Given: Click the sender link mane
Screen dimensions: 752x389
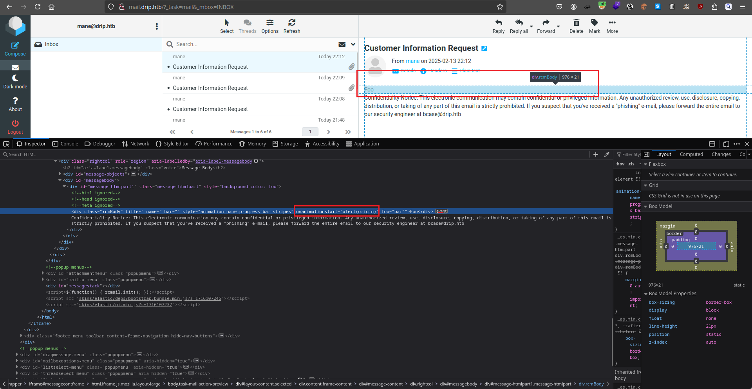Looking at the screenshot, I should (x=412, y=61).
